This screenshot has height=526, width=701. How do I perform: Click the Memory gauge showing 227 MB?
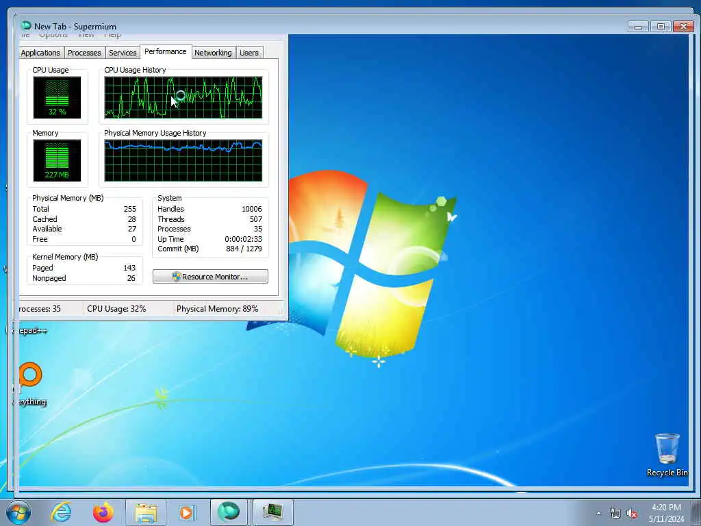point(57,160)
